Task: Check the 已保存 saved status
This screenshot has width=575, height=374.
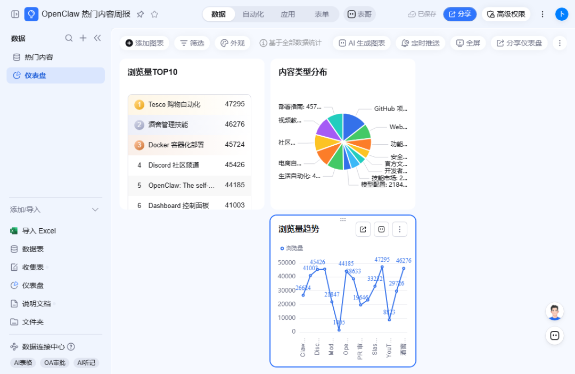Action: point(422,14)
